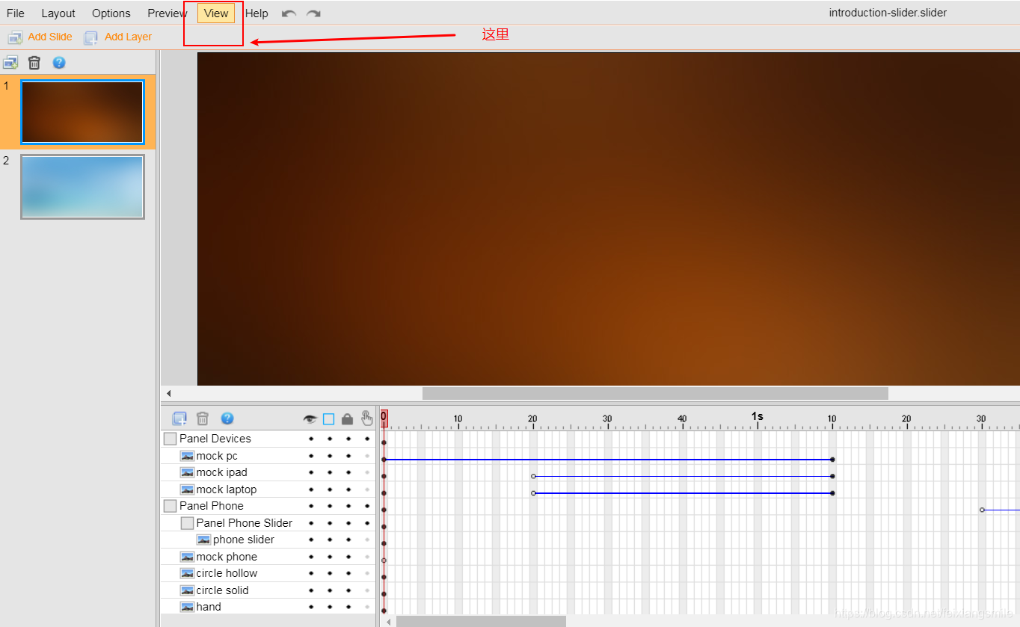1020x627 pixels.
Task: Click image icon of circle solid layer
Action: tap(187, 590)
